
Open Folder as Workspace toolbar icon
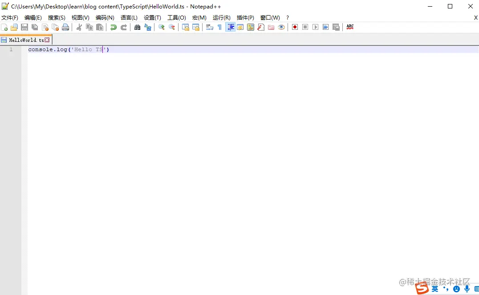(x=271, y=27)
